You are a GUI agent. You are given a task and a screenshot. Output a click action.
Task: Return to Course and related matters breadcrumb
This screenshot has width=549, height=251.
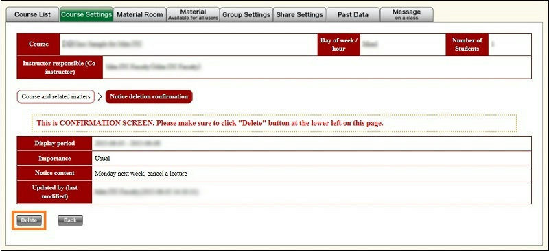click(x=56, y=96)
